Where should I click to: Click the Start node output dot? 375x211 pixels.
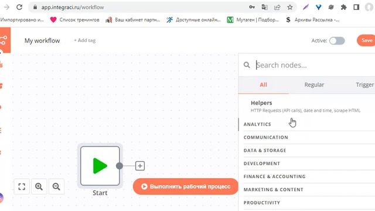(x=120, y=166)
